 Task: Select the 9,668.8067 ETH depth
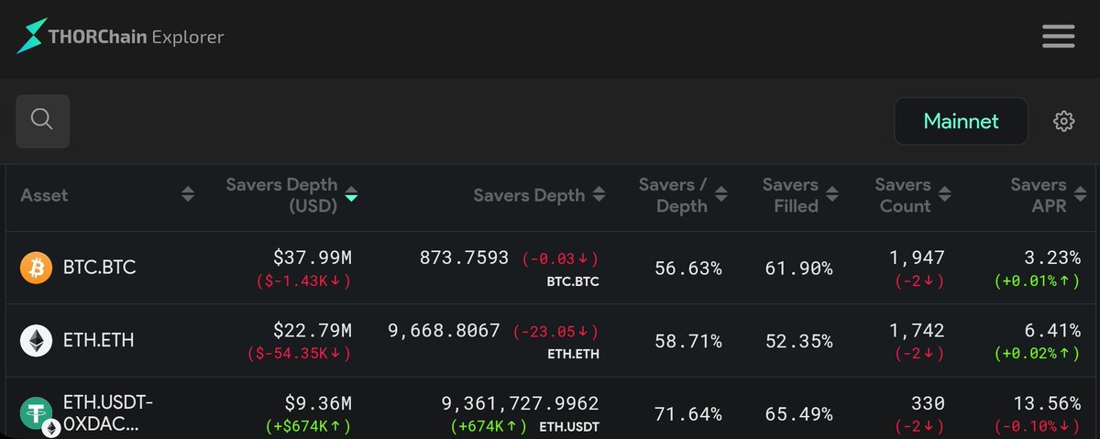pyautogui.click(x=445, y=330)
